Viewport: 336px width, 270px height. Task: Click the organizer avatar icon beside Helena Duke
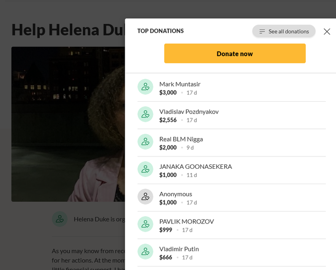pyautogui.click(x=60, y=219)
